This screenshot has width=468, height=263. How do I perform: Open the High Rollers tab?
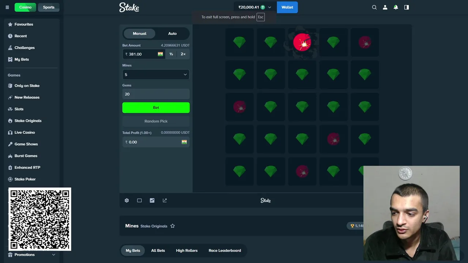click(x=186, y=251)
